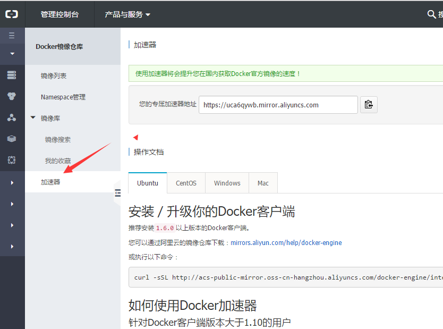Open the gear-shaped icon in rail
The width and height of the screenshot is (443, 329).
click(x=12, y=160)
